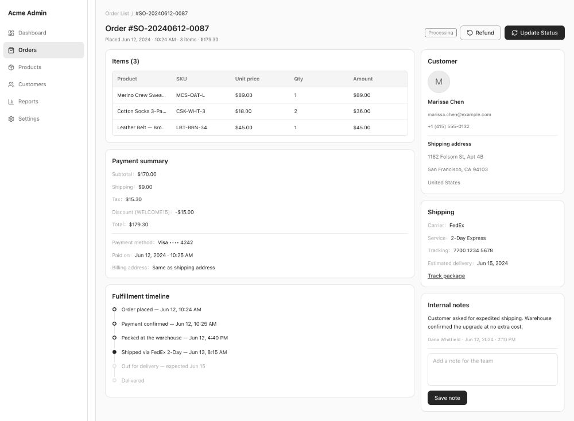Screen dimensions: 574x421
Task: Click the Payment confirmed timeline marker
Action: coord(115,324)
